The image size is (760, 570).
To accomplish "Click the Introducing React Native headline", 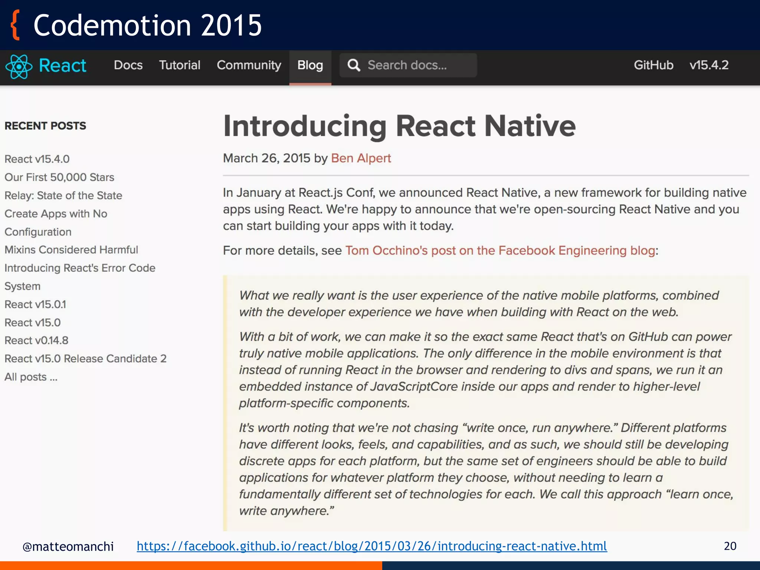I will pos(399,127).
